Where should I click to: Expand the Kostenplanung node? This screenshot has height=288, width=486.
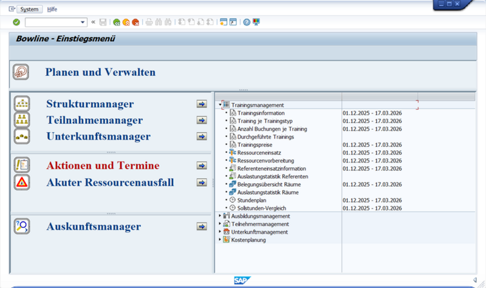[220, 239]
